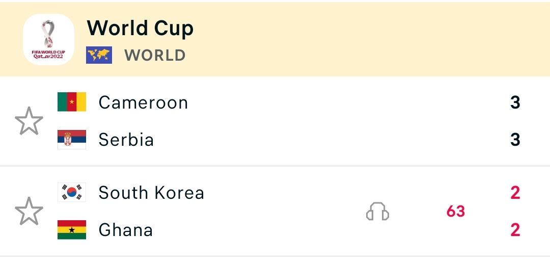Tap the South Korea flag icon
The height and width of the screenshot is (261, 550).
(72, 192)
